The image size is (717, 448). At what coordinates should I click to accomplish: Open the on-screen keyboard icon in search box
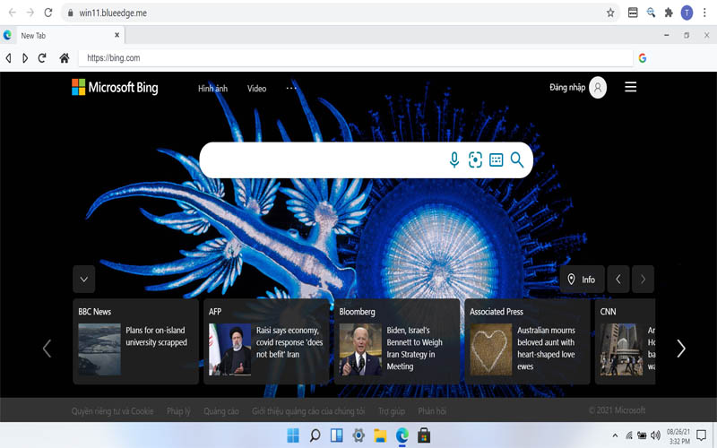coord(497,159)
